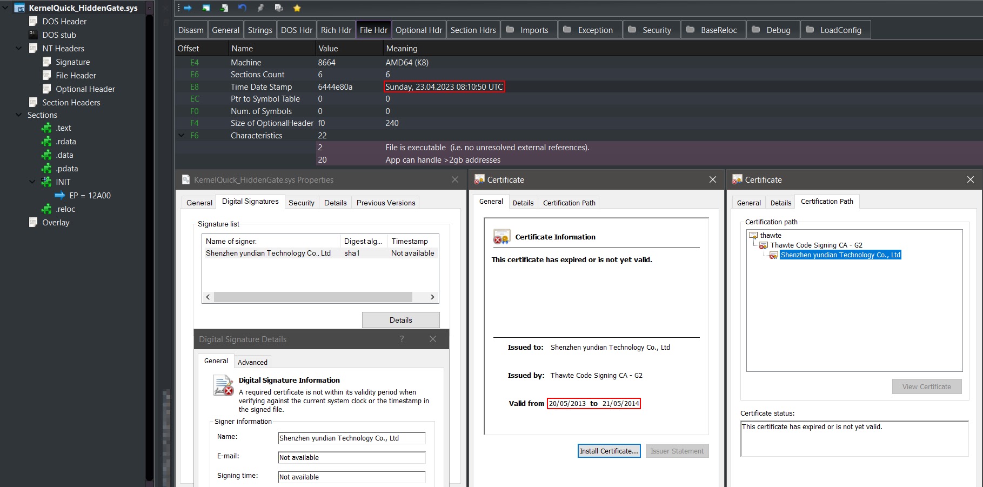This screenshot has width=983, height=487.
Task: Click the blue undo arrow in the toolbar
Action: (x=242, y=8)
